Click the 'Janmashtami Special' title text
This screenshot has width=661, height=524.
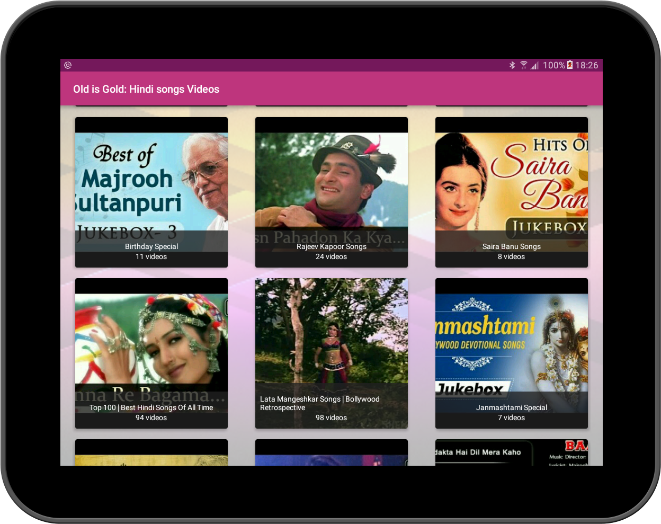tap(512, 407)
